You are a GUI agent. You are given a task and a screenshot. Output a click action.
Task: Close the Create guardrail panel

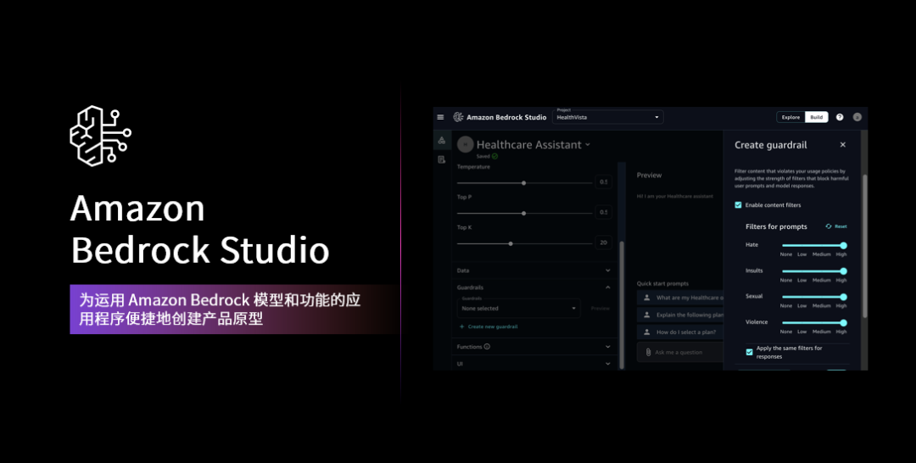coord(842,145)
